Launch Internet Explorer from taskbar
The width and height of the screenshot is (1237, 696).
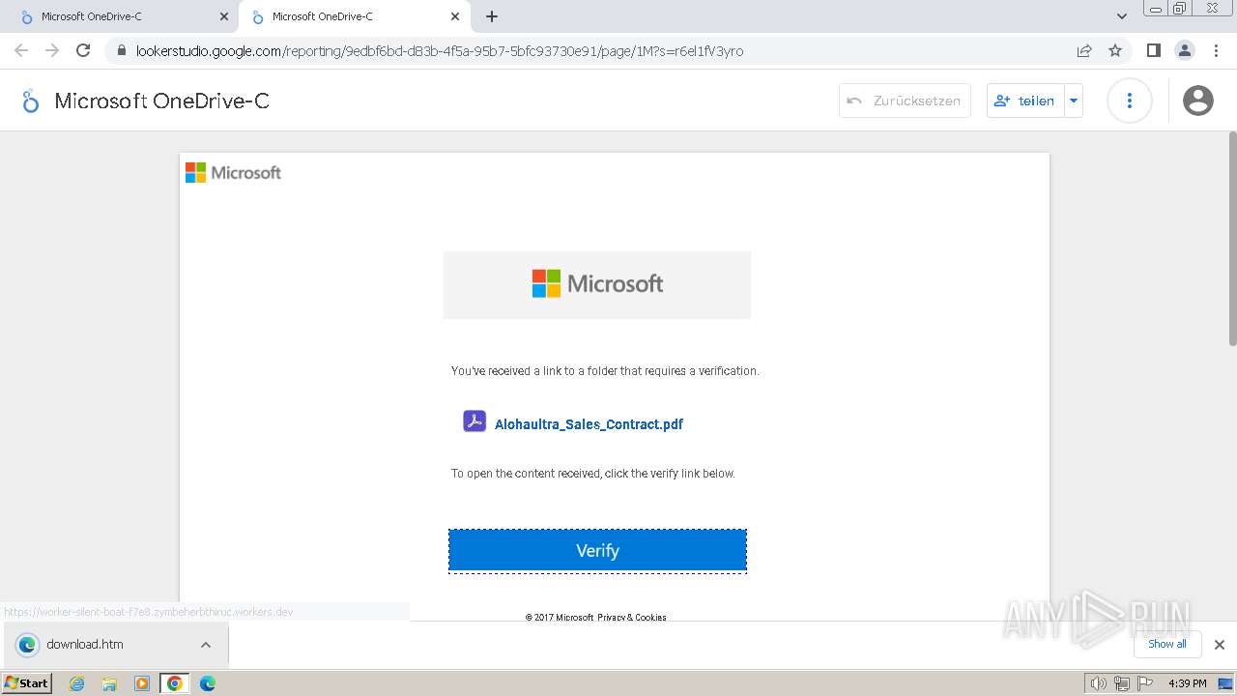76,683
